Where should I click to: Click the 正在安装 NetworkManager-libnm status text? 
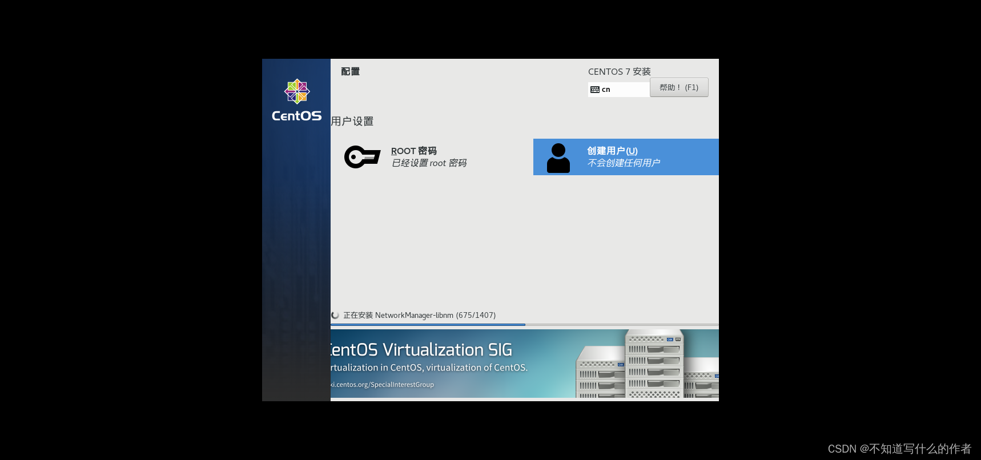point(420,315)
